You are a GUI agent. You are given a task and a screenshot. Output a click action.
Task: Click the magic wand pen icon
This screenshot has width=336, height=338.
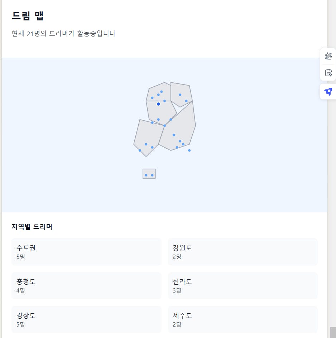[x=328, y=56]
